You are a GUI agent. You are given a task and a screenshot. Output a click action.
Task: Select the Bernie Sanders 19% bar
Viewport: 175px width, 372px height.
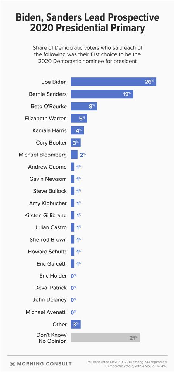102,94
